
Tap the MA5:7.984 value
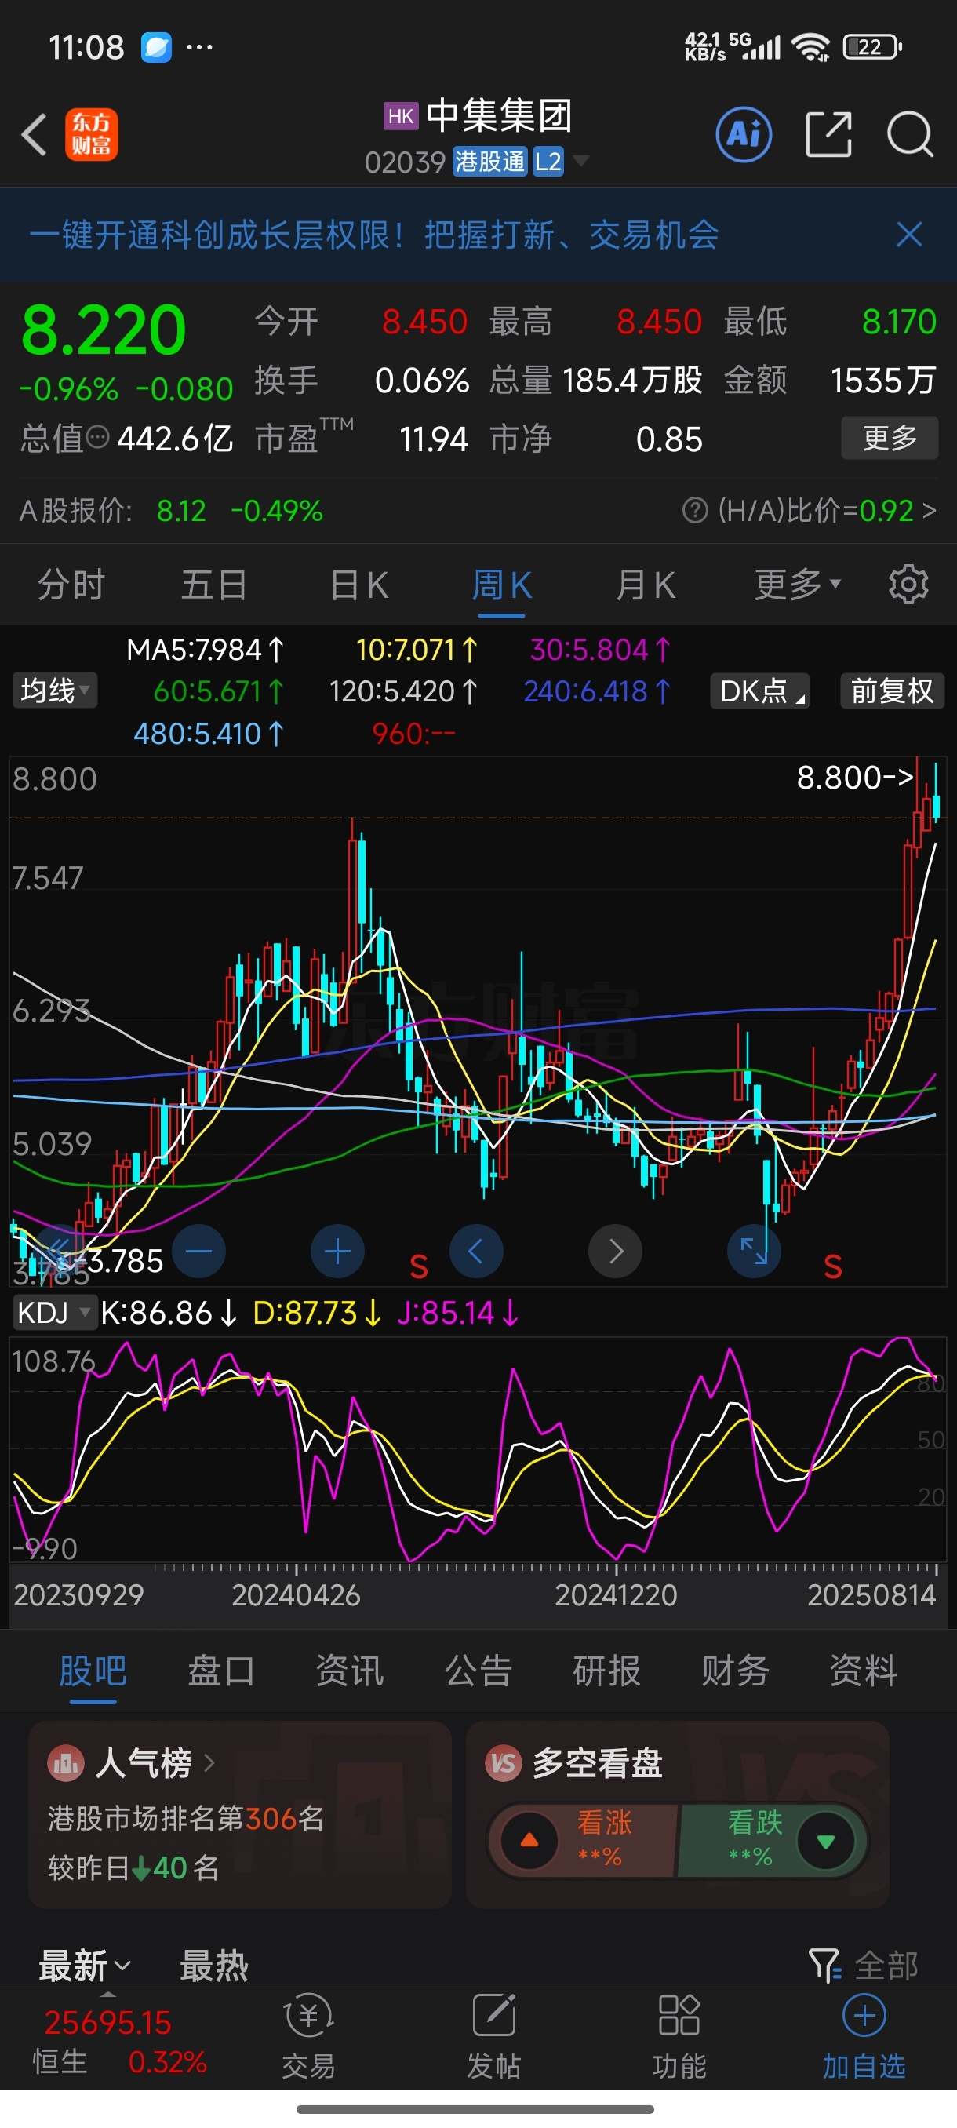(x=205, y=650)
